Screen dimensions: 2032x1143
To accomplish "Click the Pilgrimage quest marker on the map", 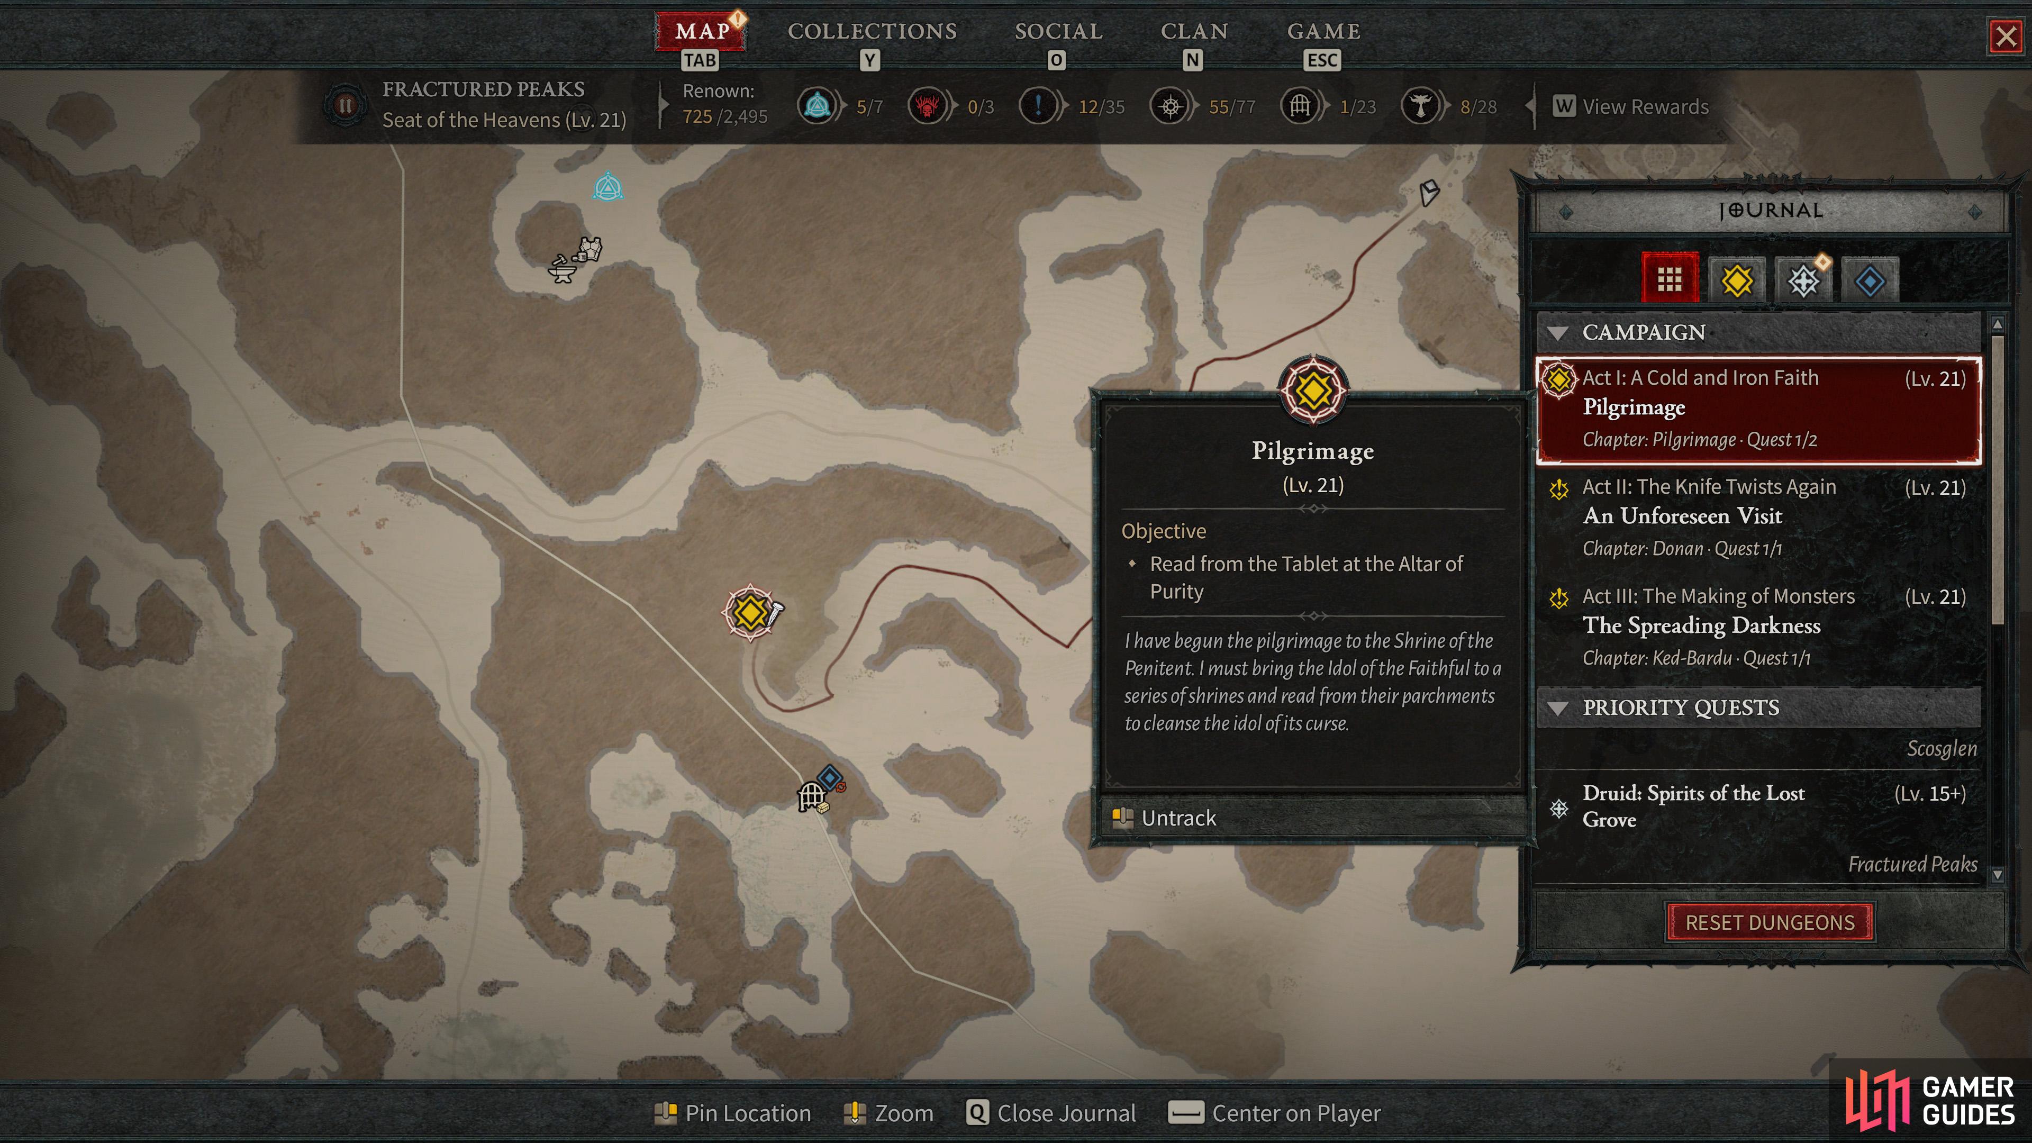I will pos(749,612).
